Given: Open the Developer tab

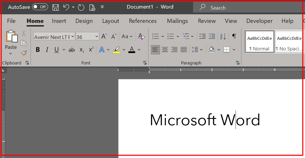Looking at the screenshot, I should (x=259, y=21).
